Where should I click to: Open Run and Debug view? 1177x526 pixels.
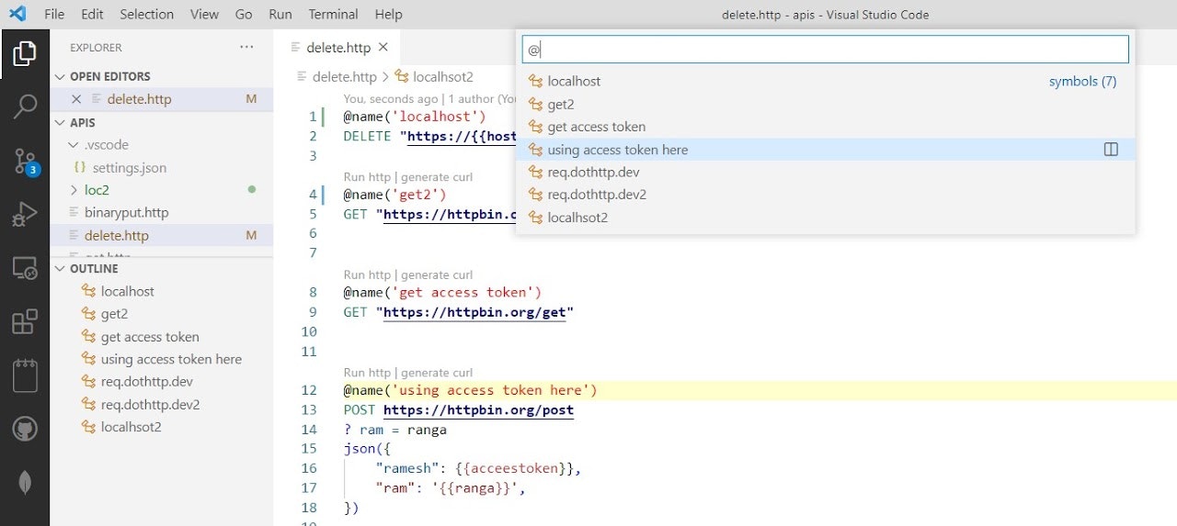pos(25,214)
